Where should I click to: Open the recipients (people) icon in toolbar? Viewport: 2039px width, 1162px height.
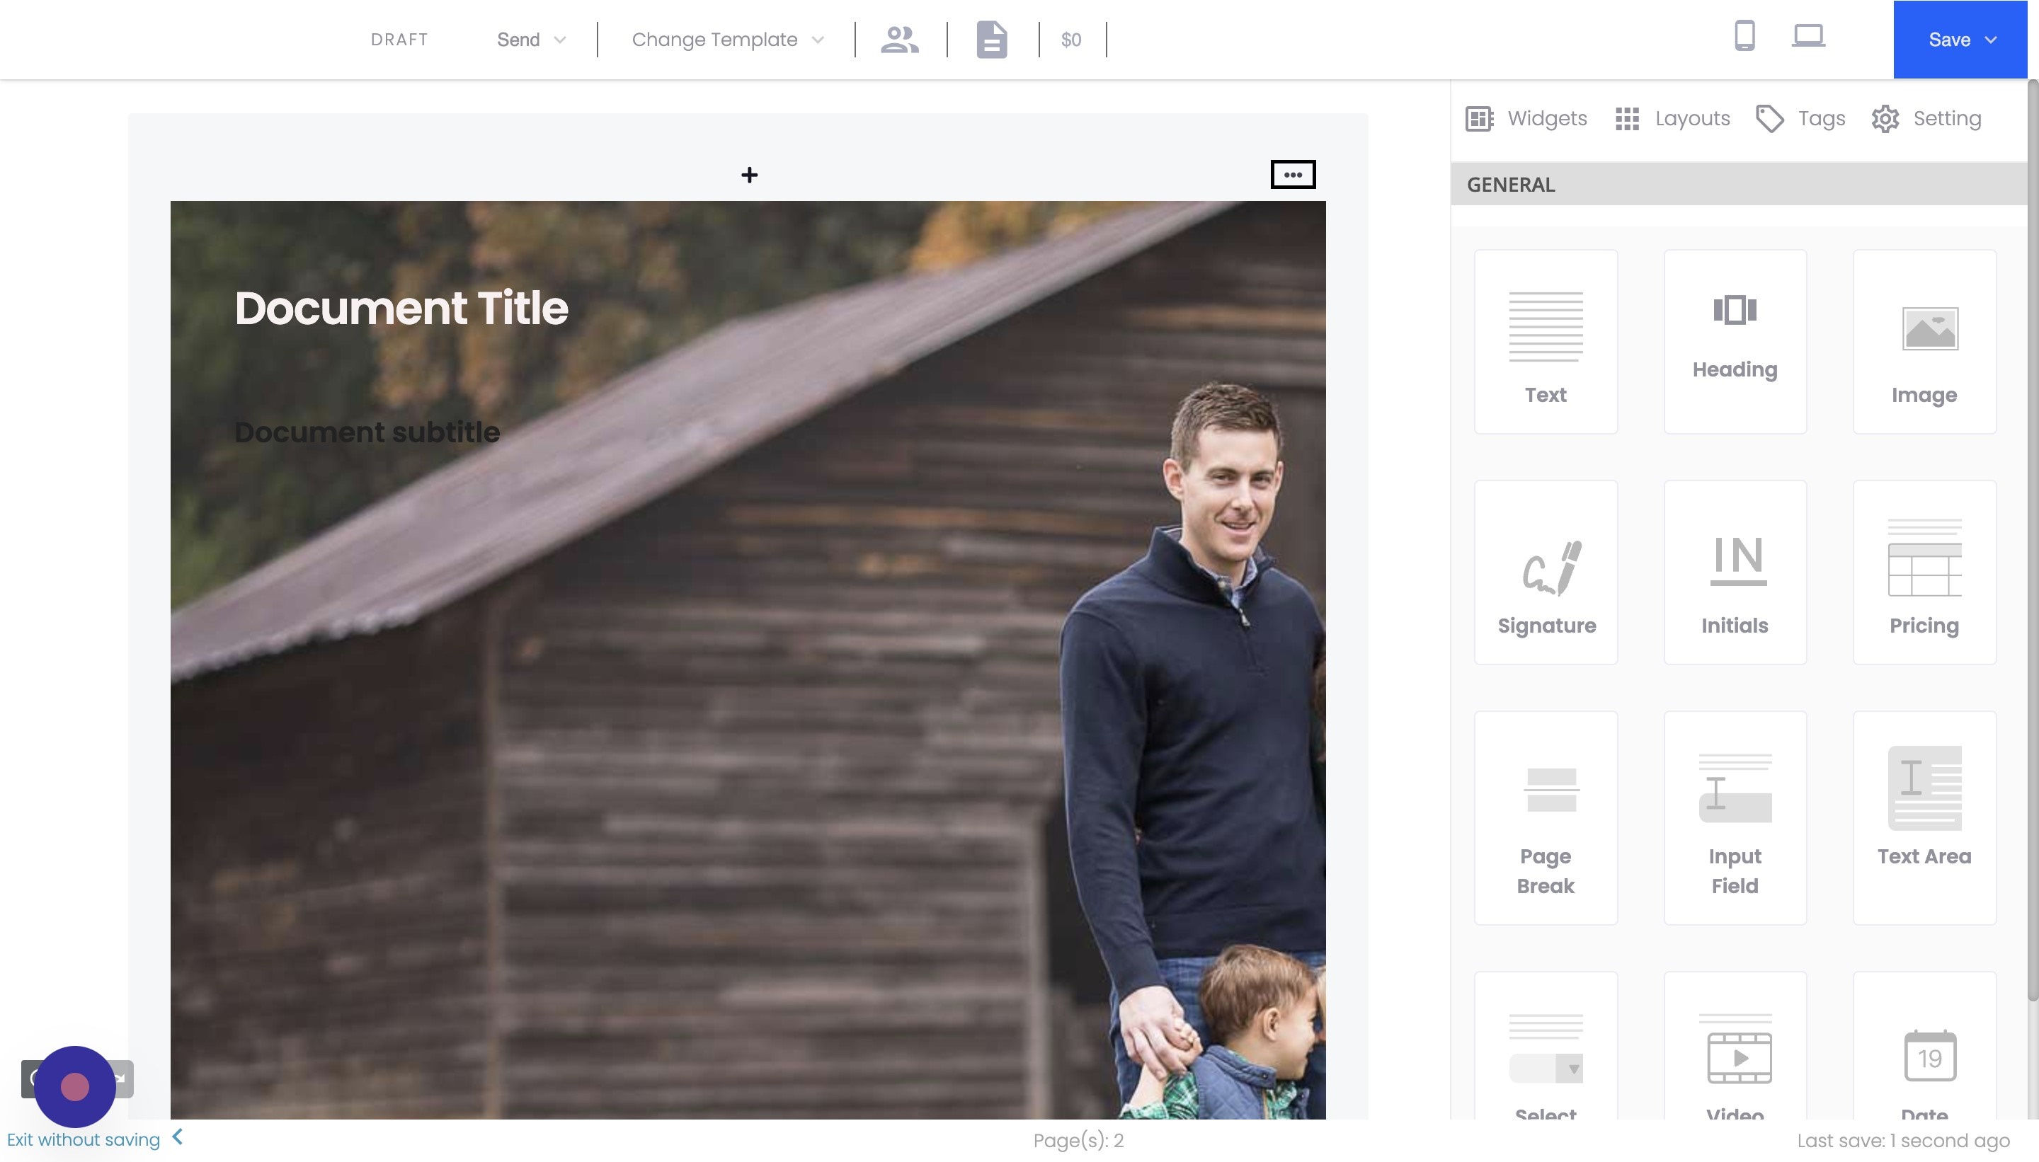899,38
